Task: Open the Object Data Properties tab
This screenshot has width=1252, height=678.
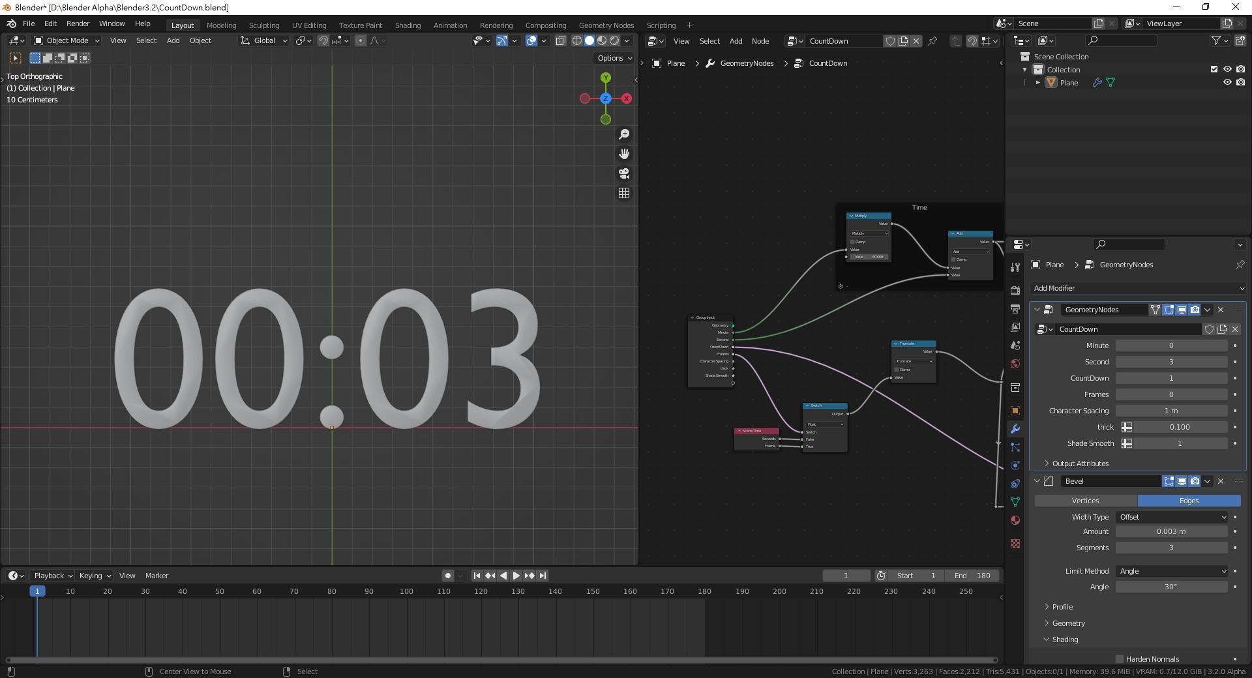Action: tap(1015, 502)
